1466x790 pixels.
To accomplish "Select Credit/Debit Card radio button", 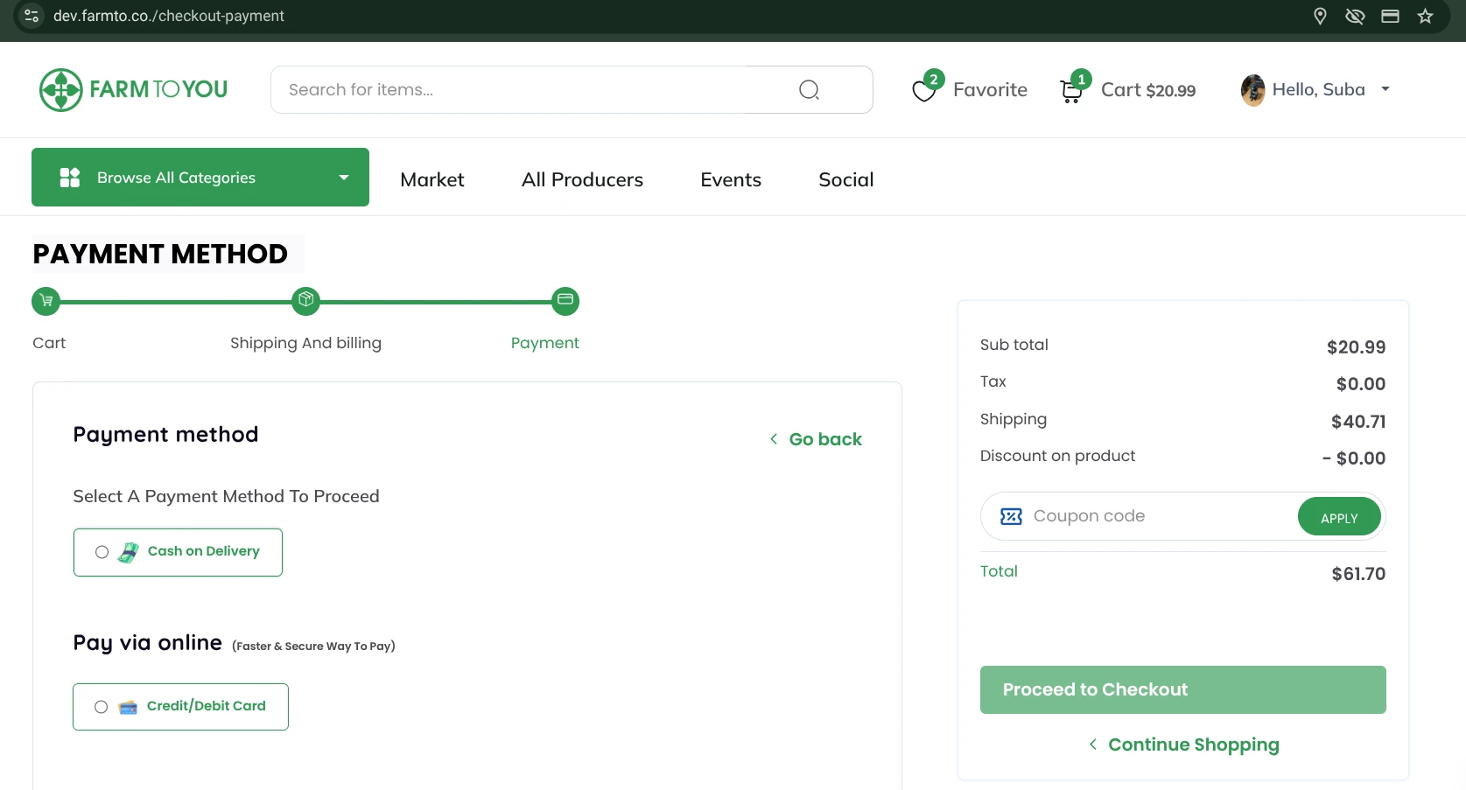I will point(102,707).
